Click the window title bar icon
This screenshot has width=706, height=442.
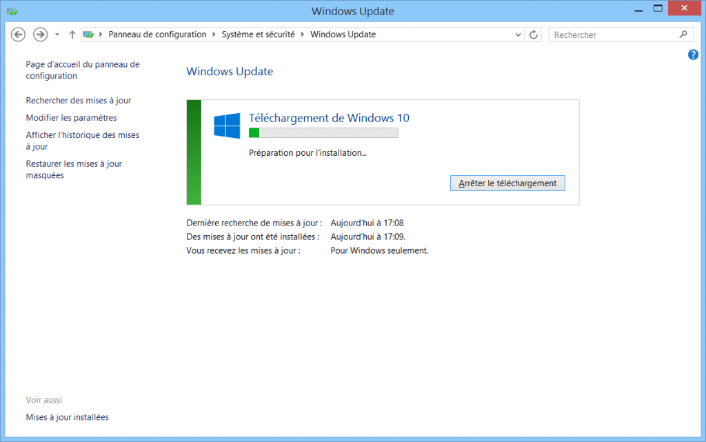tap(12, 11)
